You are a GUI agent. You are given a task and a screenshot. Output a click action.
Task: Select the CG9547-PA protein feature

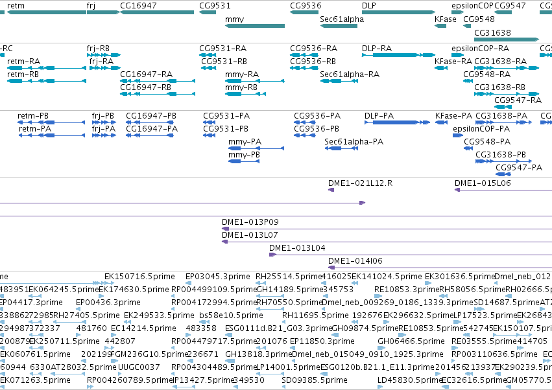pos(503,174)
